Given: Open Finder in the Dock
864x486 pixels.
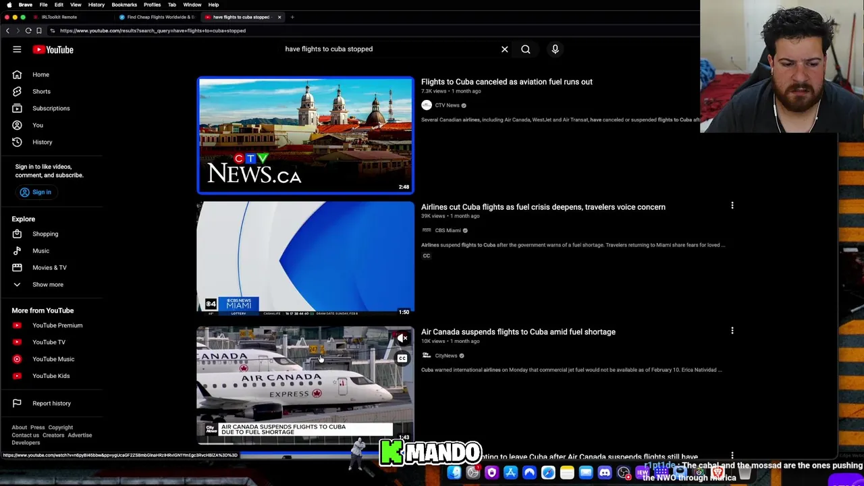Looking at the screenshot, I should [x=454, y=473].
